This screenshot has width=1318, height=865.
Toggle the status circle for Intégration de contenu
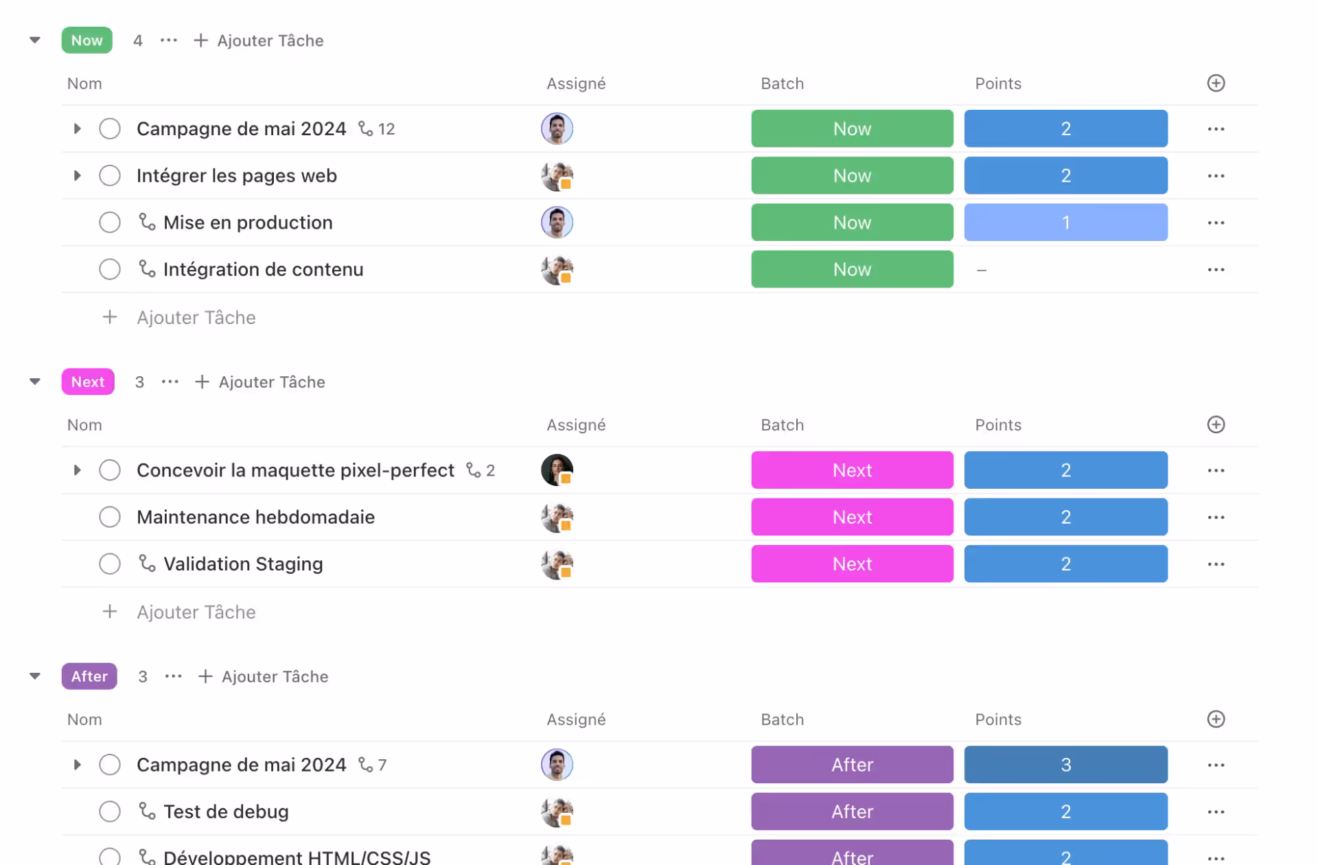110,269
